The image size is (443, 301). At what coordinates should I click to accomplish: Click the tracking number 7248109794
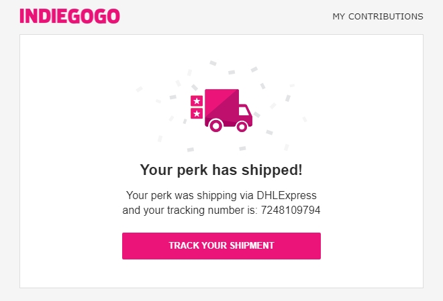291,210
